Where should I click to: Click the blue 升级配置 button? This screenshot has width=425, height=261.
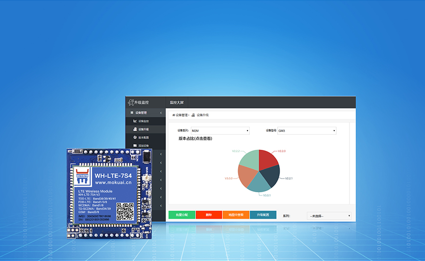(263, 215)
